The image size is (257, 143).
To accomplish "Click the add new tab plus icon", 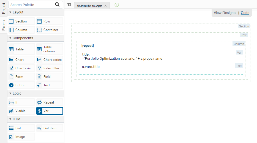I will coord(117,5).
